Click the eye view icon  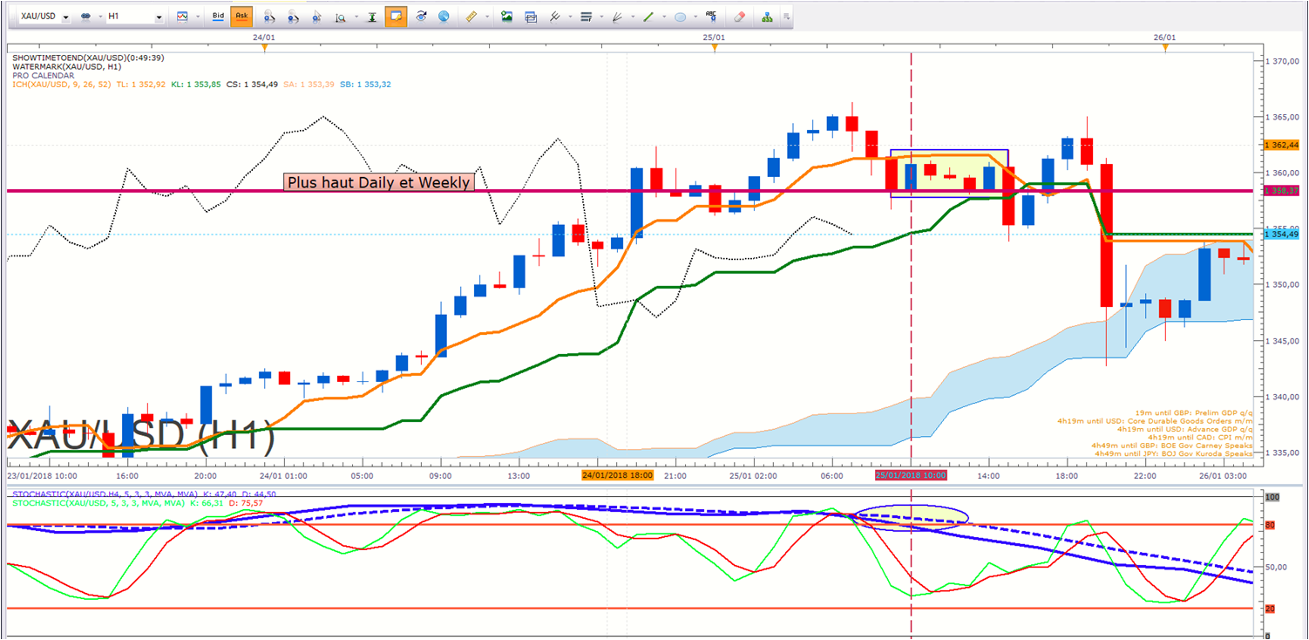(421, 17)
